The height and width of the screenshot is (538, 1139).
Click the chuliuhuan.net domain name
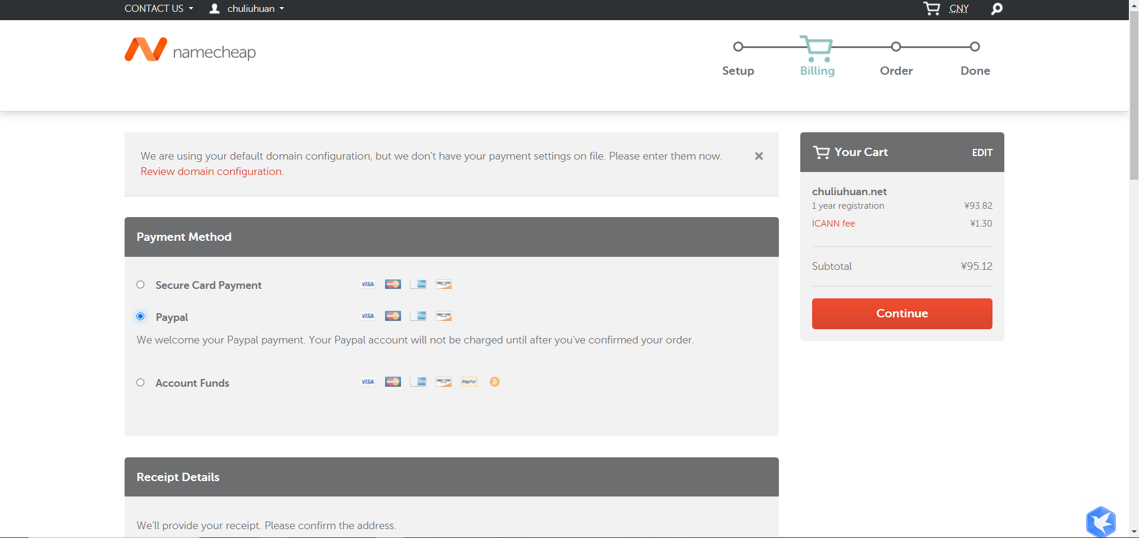tap(850, 192)
